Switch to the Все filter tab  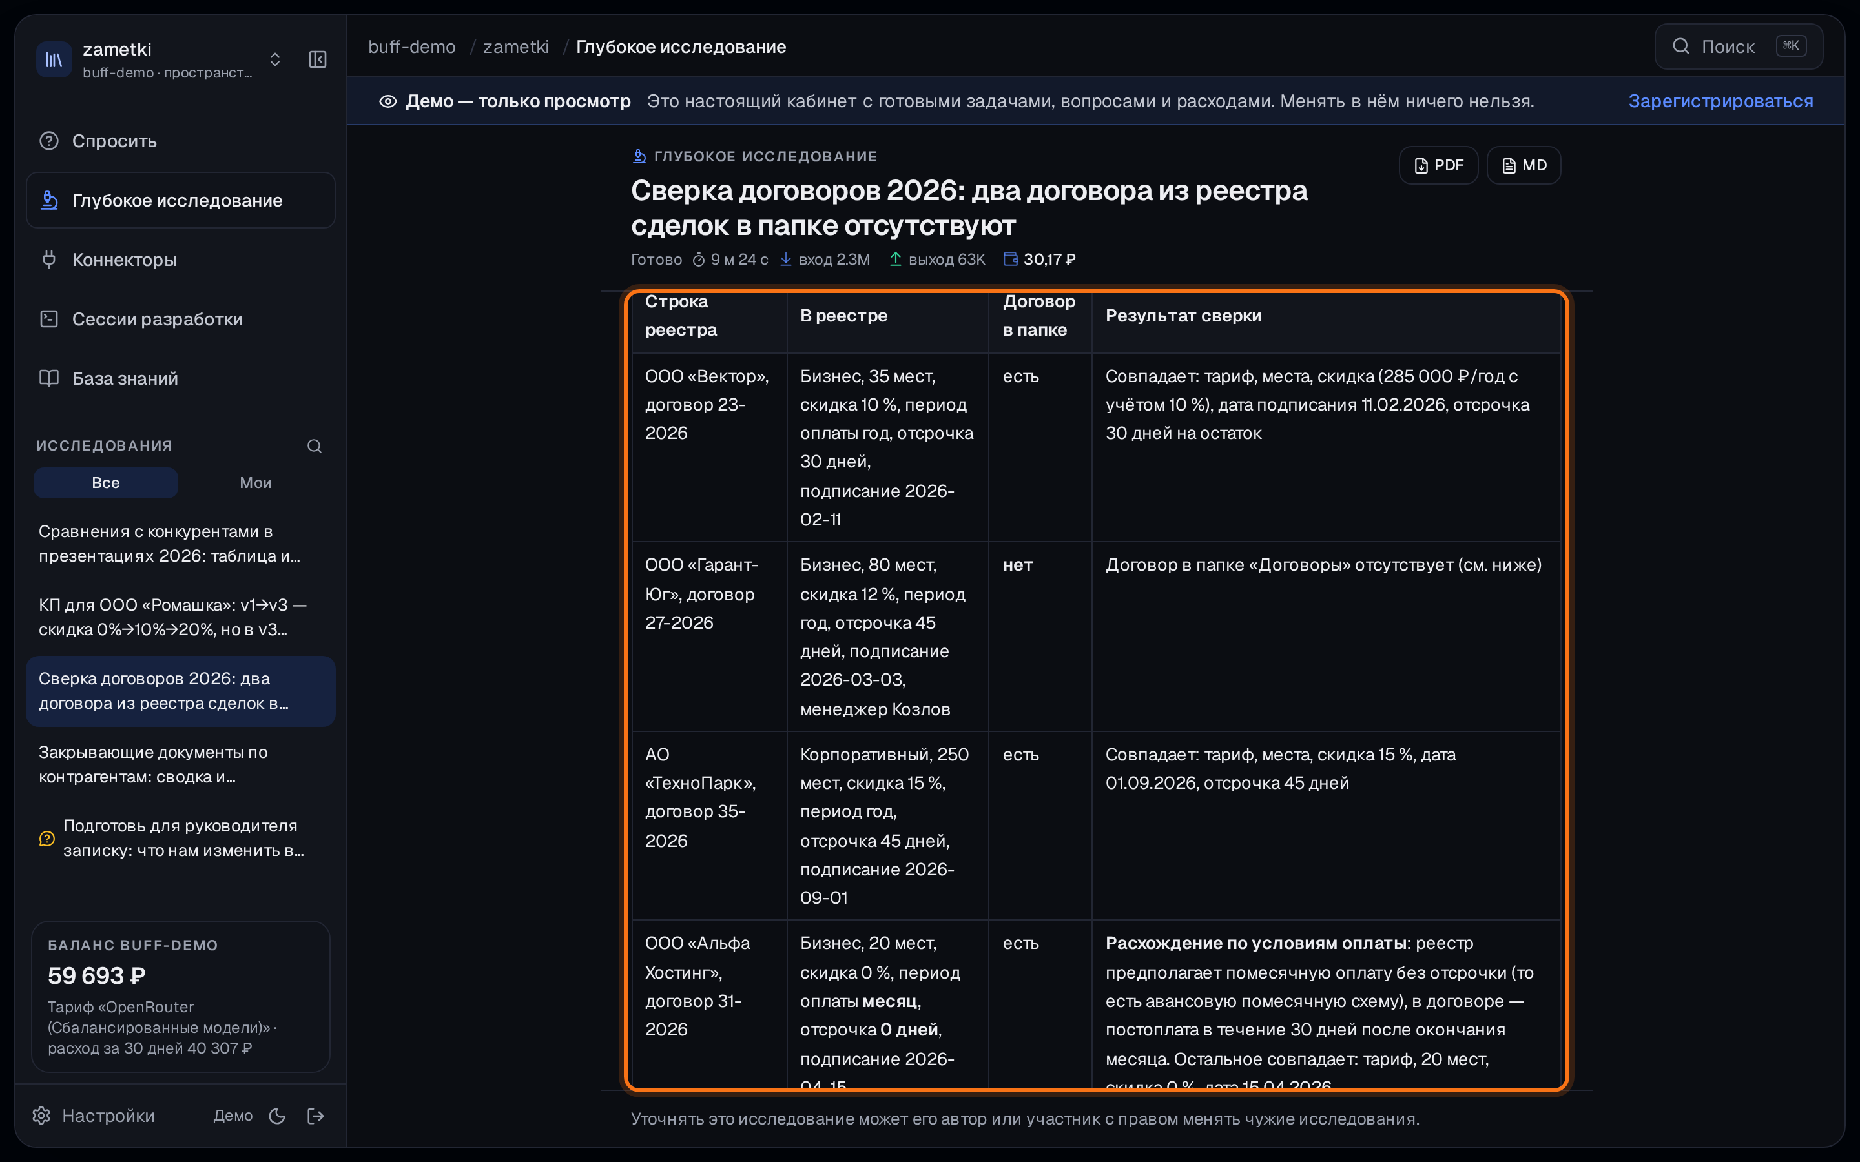[x=105, y=483]
